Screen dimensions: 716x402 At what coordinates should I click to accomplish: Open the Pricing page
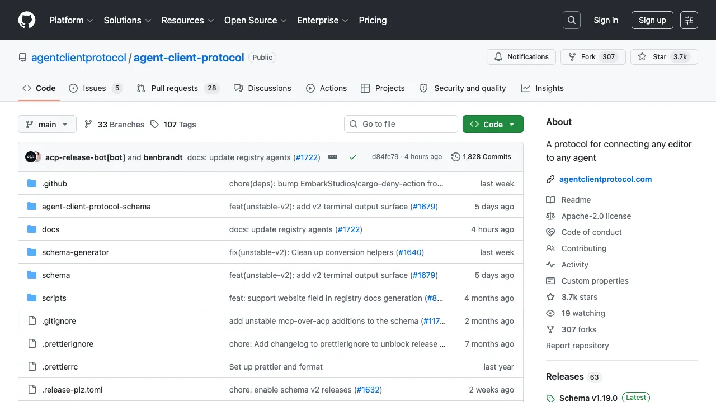[373, 20]
